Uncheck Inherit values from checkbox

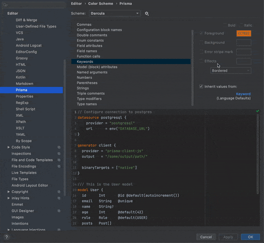pyautogui.click(x=201, y=87)
